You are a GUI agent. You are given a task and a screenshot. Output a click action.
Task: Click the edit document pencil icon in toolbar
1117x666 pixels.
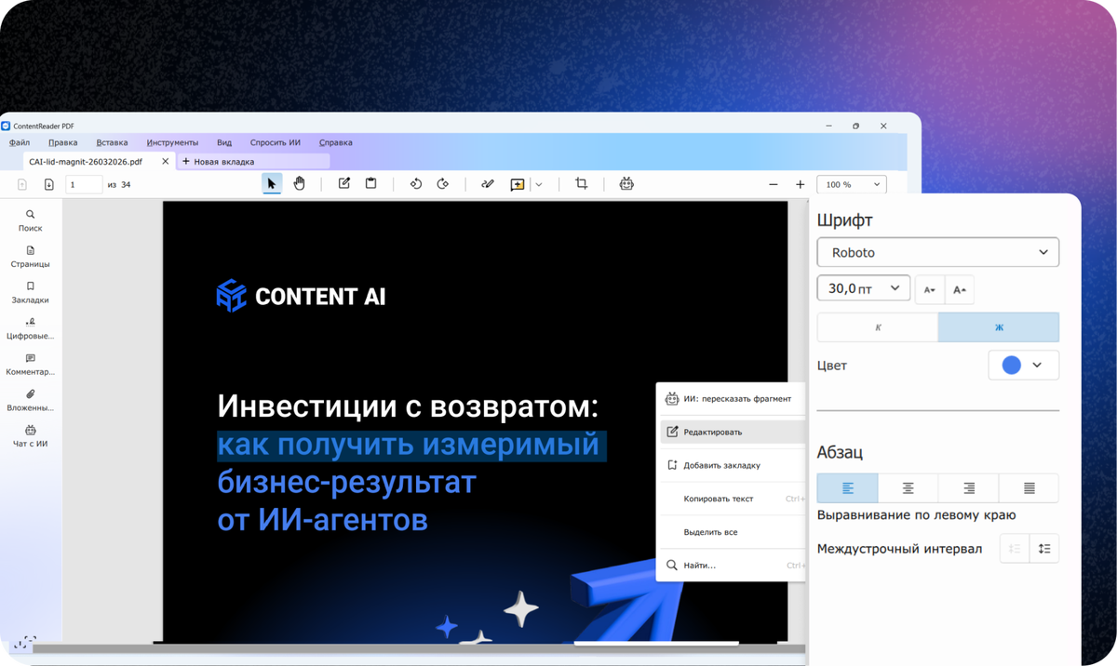point(343,184)
